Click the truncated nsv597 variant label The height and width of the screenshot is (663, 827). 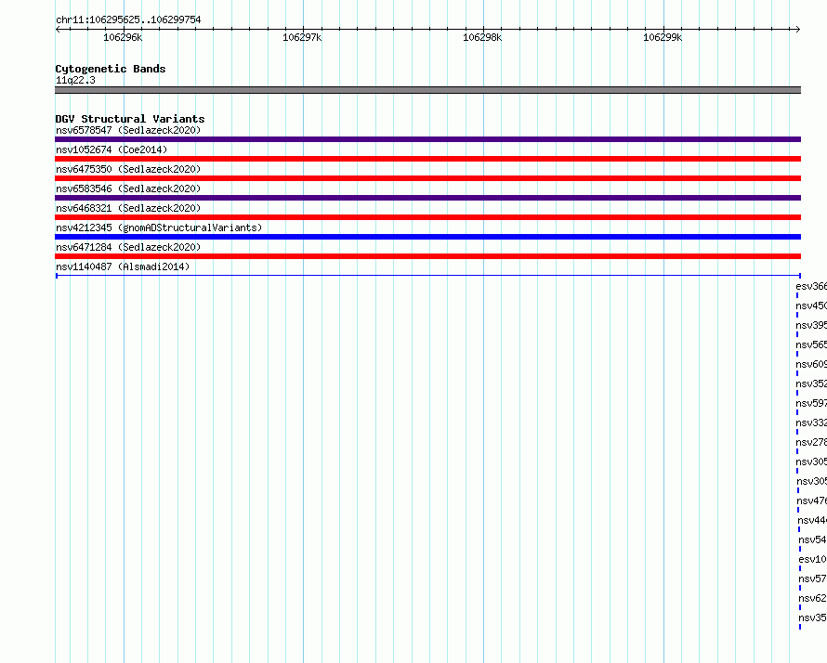pos(811,403)
